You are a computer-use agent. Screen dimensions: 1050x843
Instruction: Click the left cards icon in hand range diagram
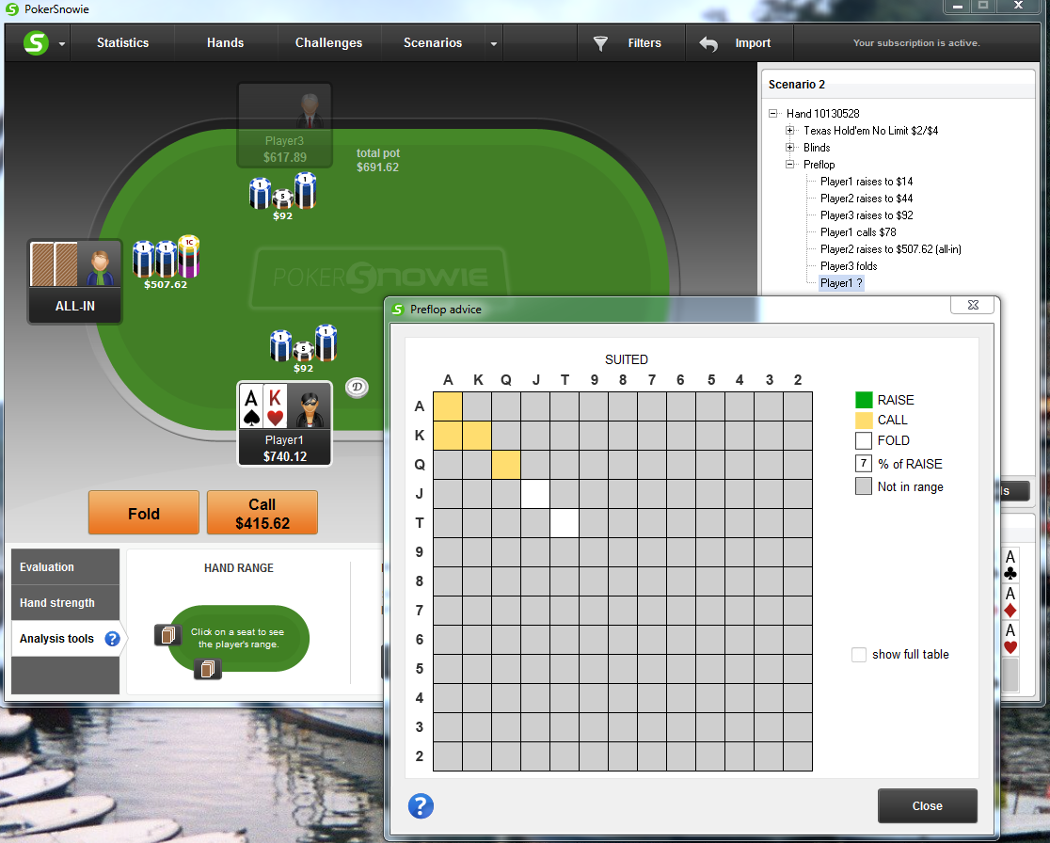click(x=167, y=635)
